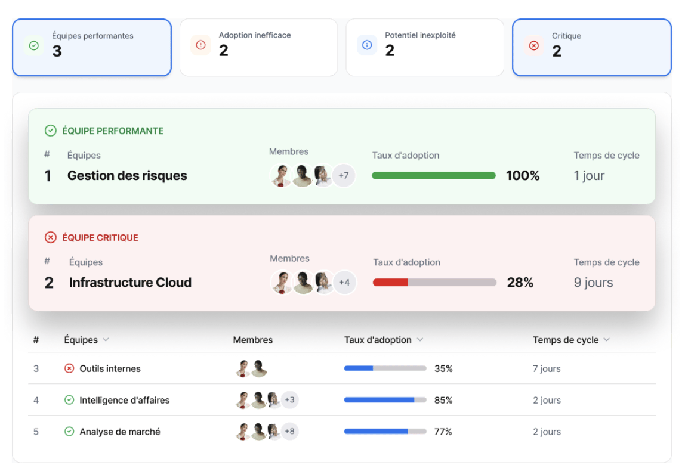Screen dimensions: 685x471
Task: Click the green check icon beside Intelligence d'affaires
Action: 69,400
